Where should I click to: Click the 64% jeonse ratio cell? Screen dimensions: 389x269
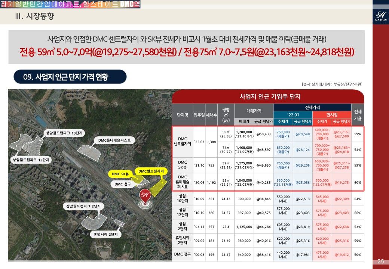358,199
